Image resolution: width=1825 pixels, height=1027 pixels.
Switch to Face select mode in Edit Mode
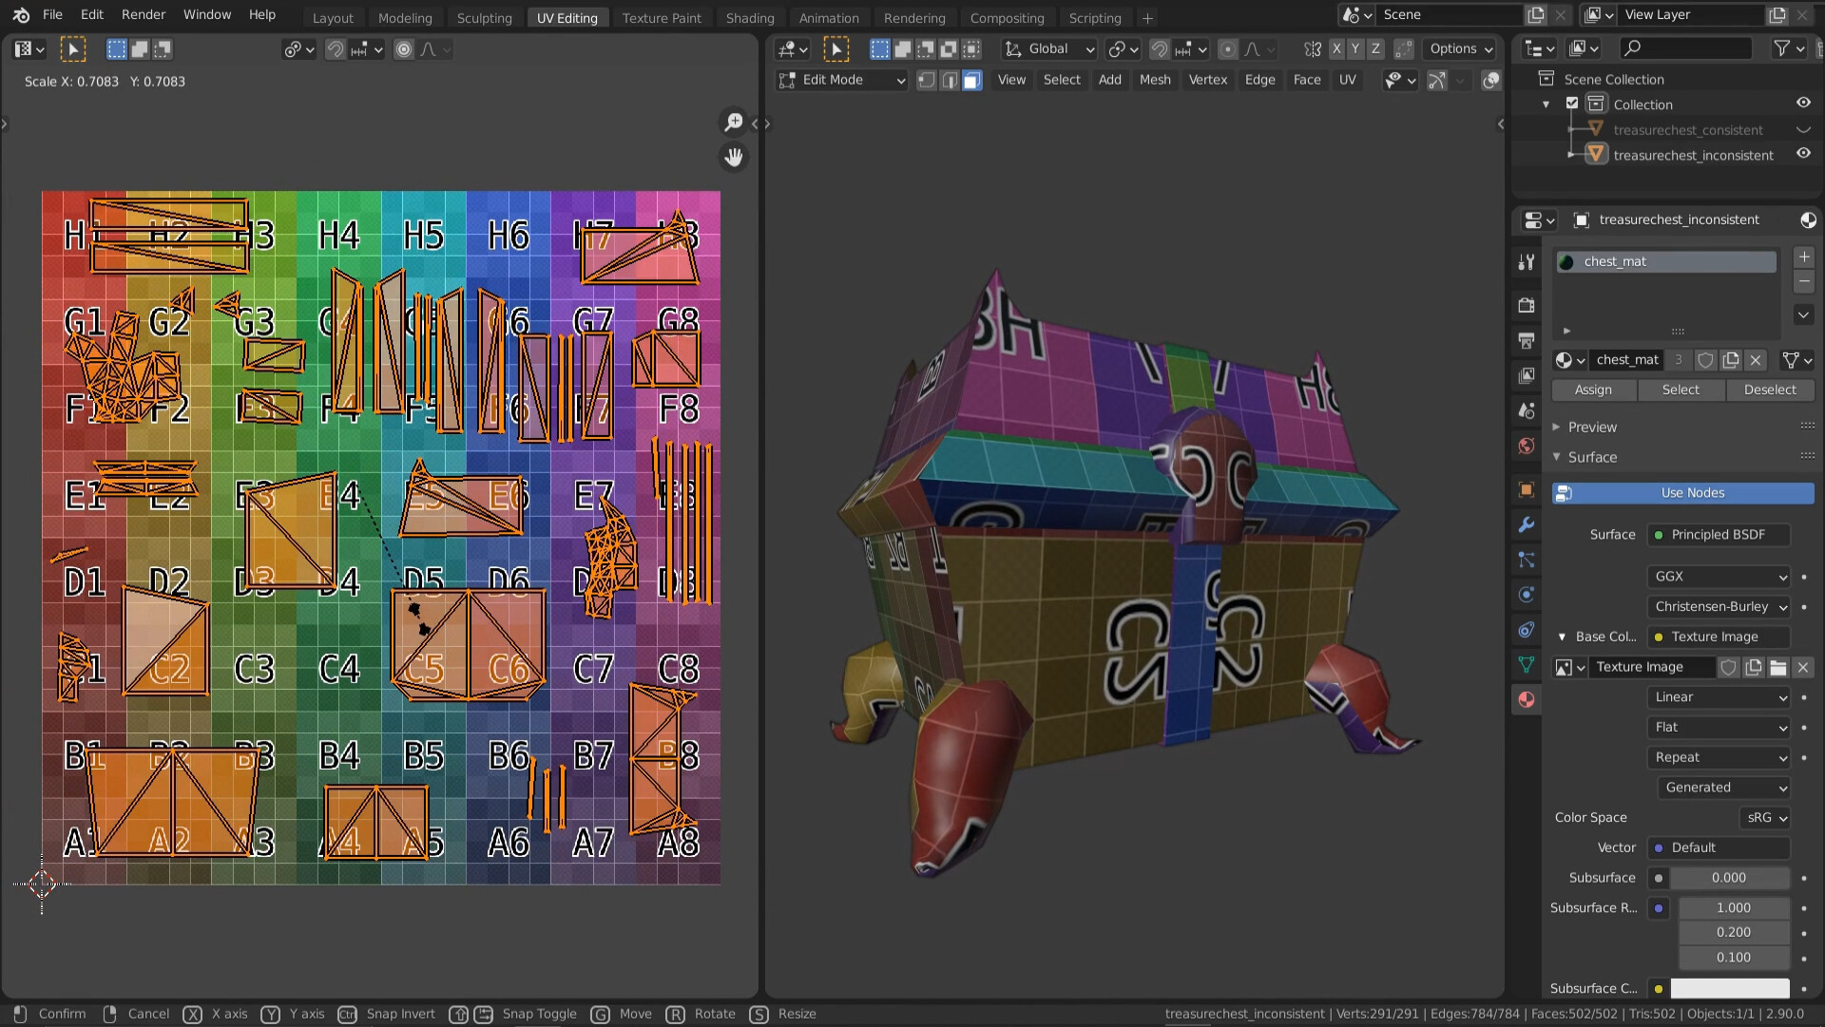[970, 81]
